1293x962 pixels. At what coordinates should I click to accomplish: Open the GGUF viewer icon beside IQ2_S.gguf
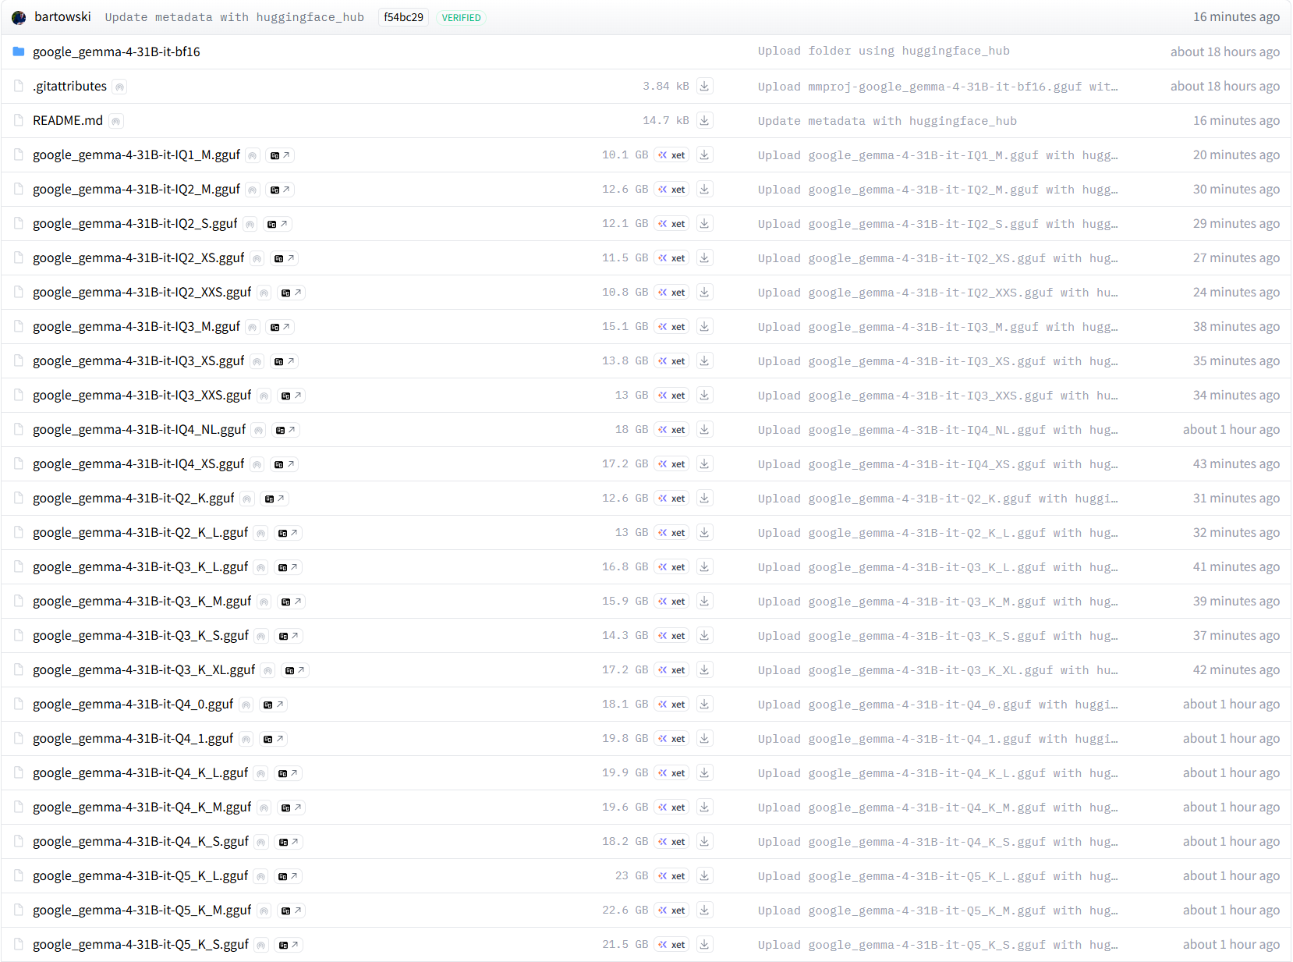point(278,224)
